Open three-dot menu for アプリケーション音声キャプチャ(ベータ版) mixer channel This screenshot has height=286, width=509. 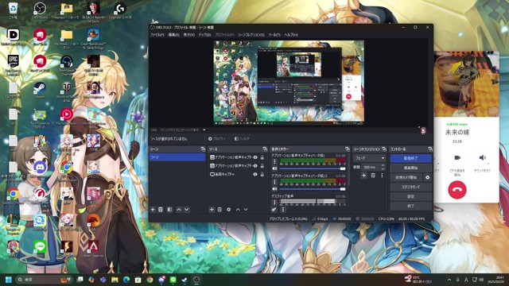[x=274, y=161]
